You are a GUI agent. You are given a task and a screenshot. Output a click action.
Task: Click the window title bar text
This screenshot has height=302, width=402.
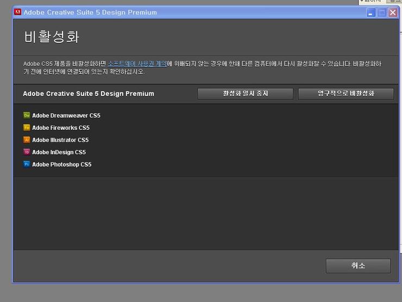90,12
